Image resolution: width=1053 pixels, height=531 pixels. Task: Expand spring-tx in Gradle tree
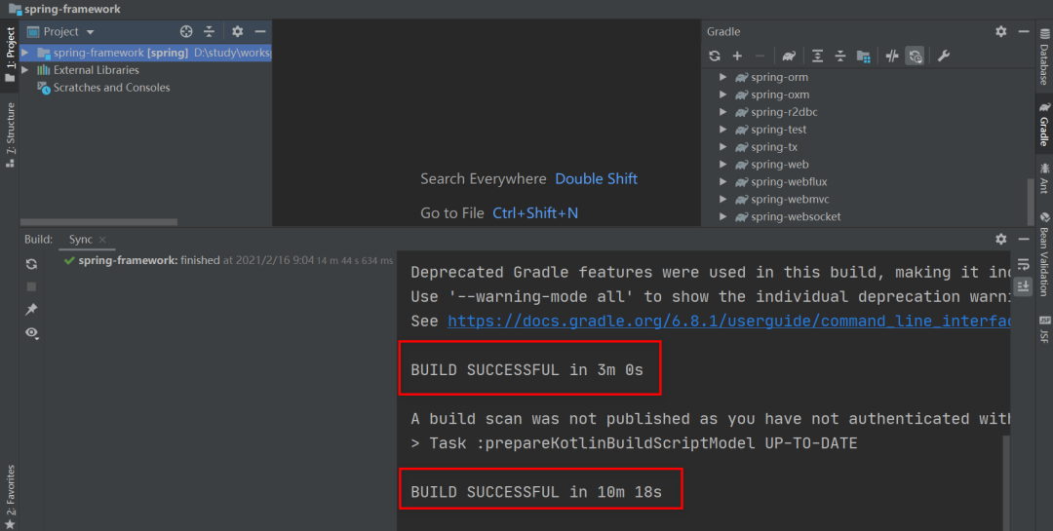723,147
